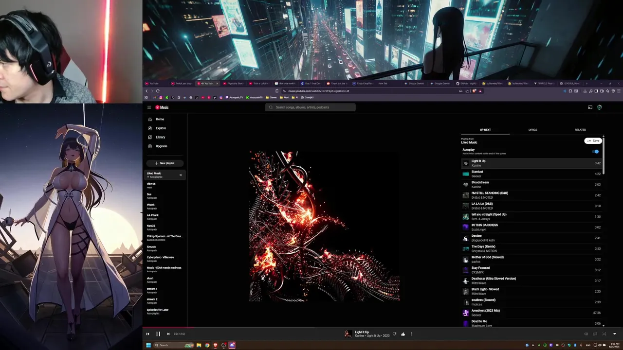Open the Games bookmarks folder
The height and width of the screenshot is (350, 623).
tap(271, 98)
